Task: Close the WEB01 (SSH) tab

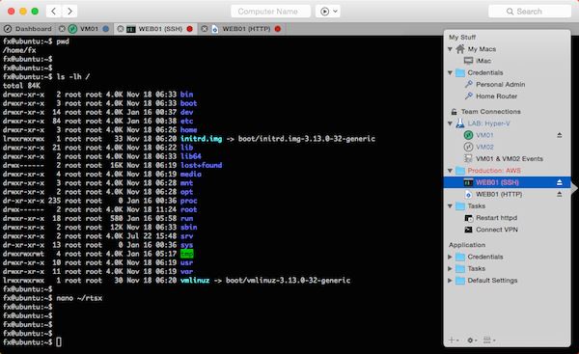Action: 120,29
